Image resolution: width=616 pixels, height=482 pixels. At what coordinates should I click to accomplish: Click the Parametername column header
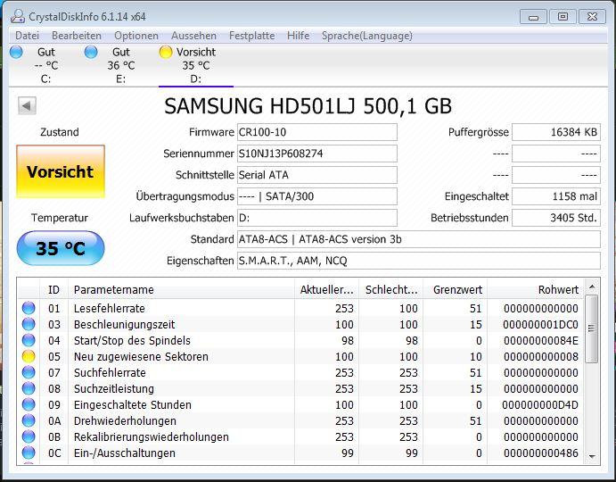181,289
